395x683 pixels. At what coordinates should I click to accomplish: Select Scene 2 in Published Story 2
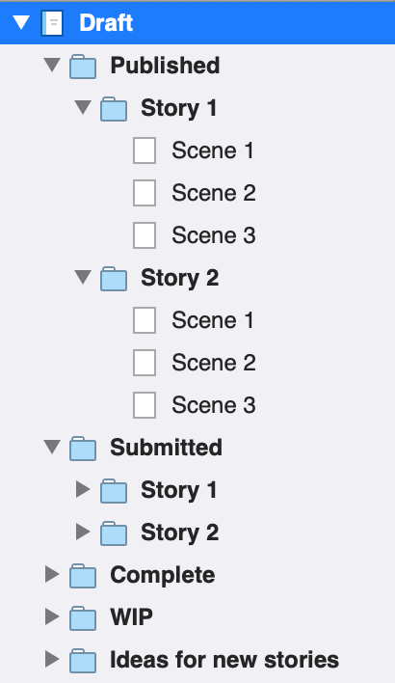tap(214, 363)
